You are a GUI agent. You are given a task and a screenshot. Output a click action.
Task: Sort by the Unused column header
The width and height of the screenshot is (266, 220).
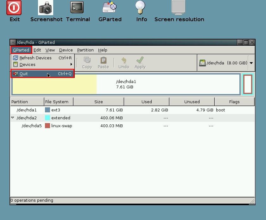click(192, 102)
